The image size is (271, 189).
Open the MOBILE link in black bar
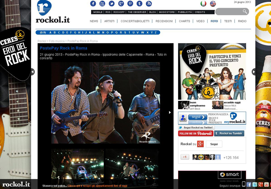[x=98, y=12]
